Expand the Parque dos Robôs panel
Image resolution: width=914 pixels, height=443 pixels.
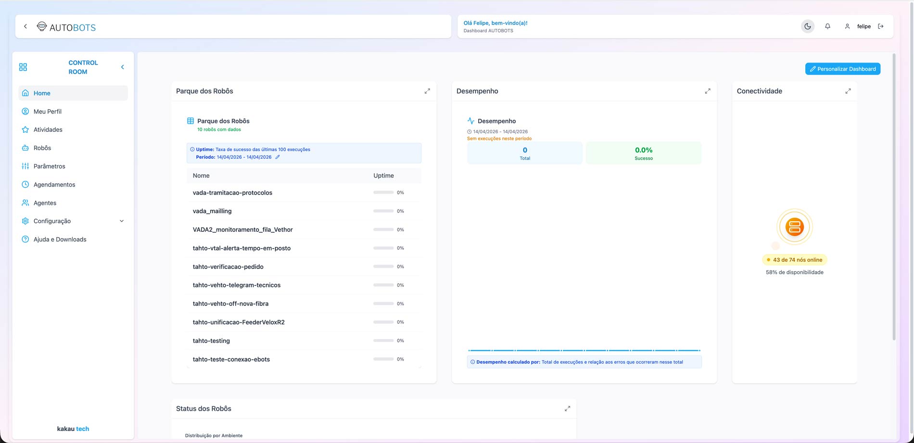427,91
